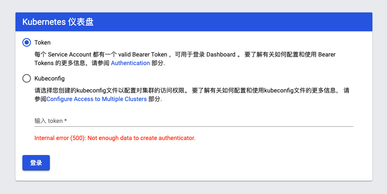387x194 pixels.
Task: Click the Kubeconfig option label
Action: click(x=49, y=78)
